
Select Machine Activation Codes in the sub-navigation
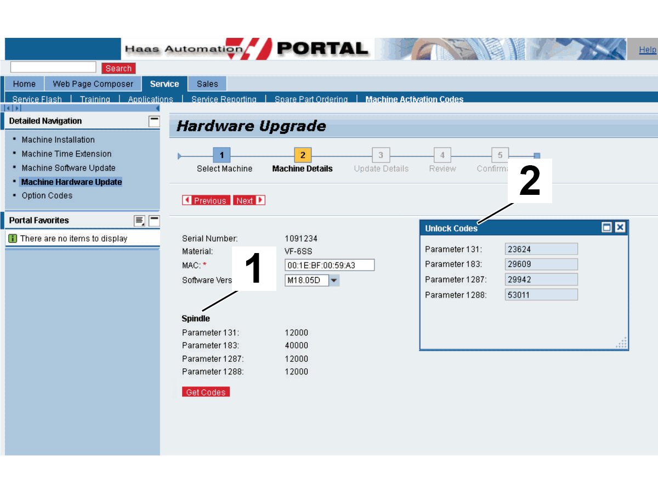tap(415, 99)
